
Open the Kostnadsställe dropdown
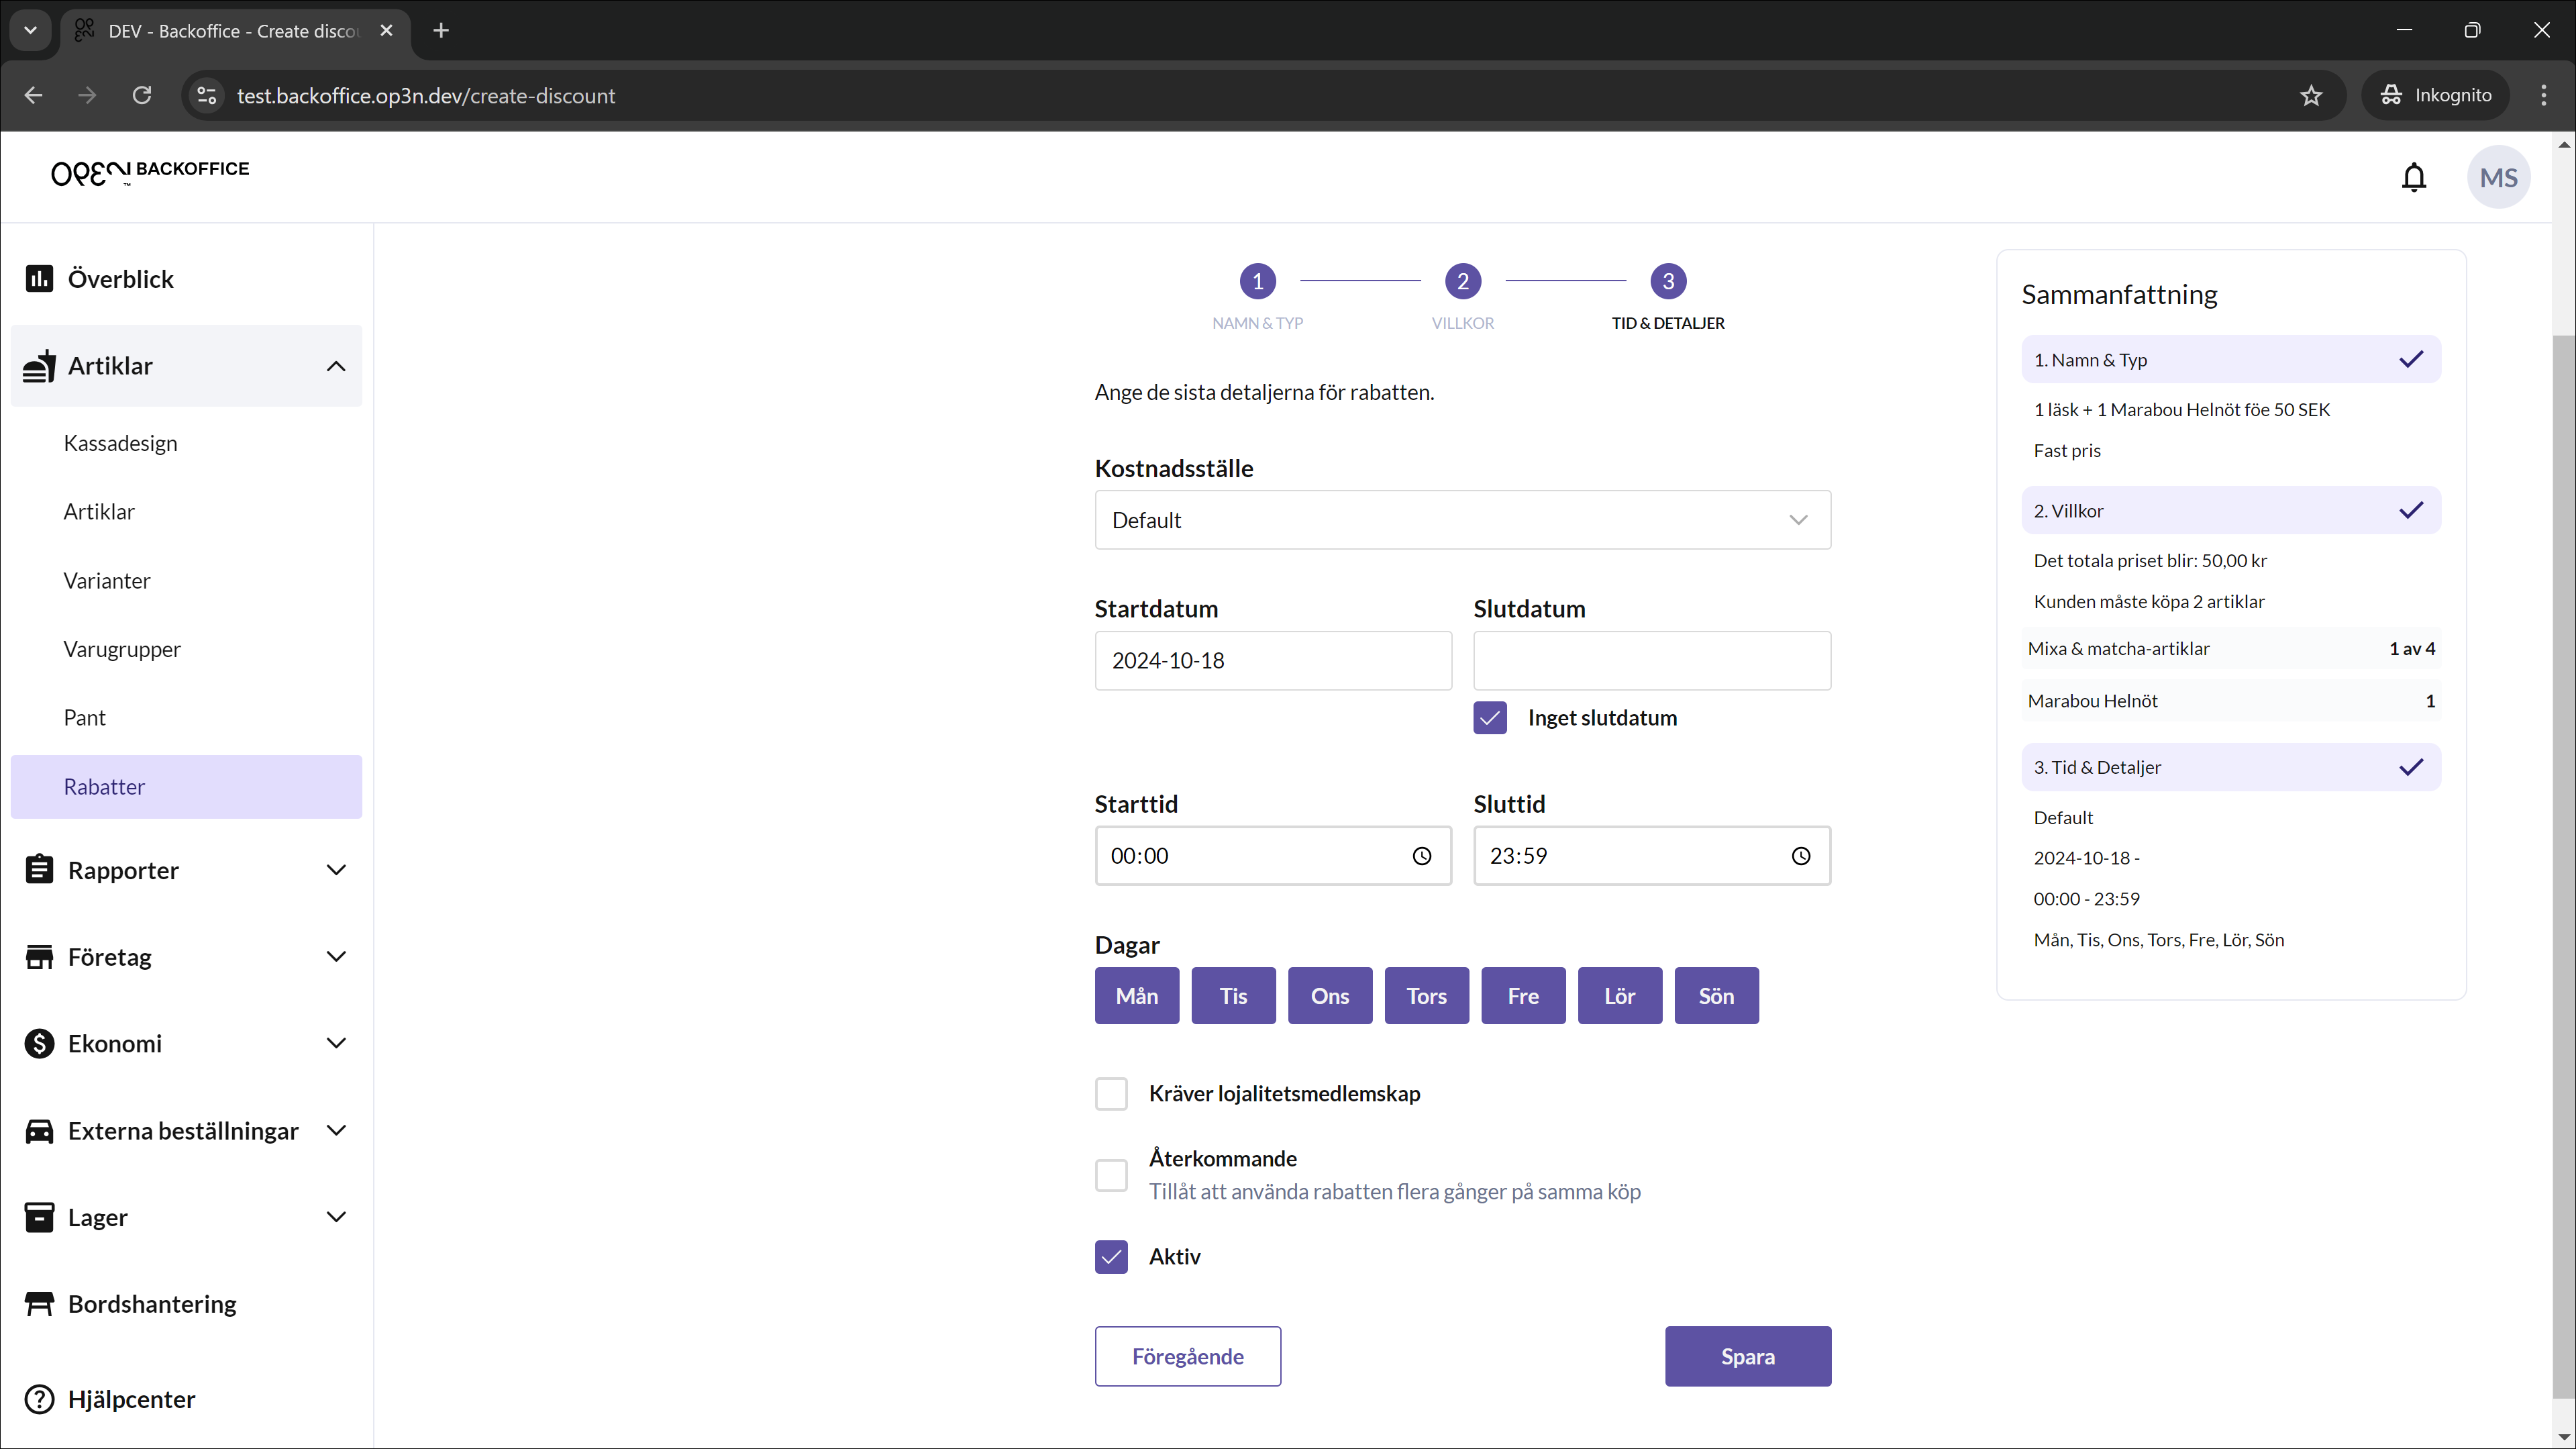(1462, 519)
